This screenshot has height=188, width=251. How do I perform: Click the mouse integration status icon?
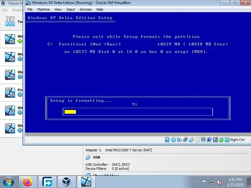[x=221, y=140]
